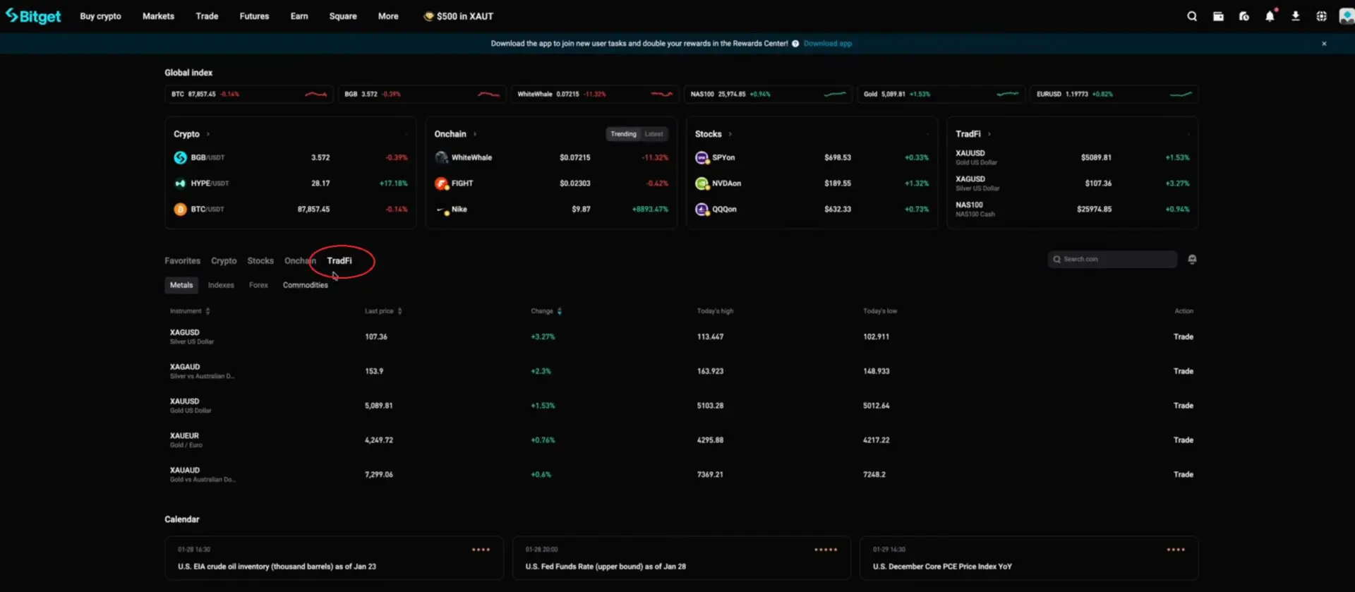Expand the Onchain card arrow
This screenshot has height=592, width=1355.
coord(475,134)
